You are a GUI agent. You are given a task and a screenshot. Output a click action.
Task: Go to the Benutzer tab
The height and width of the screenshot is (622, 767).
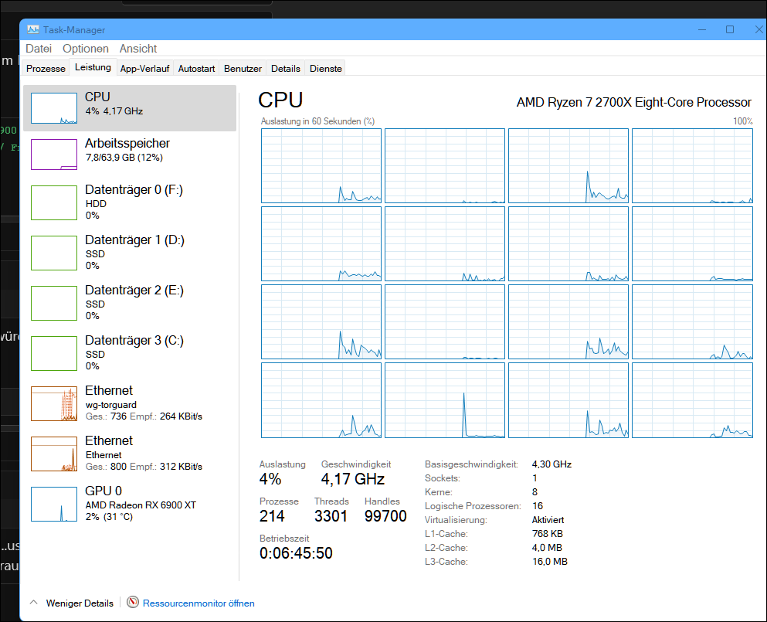[243, 69]
